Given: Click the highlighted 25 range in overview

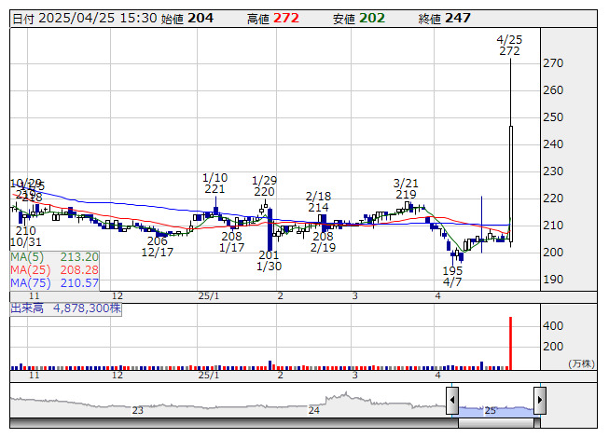Looking at the screenshot, I should [496, 410].
